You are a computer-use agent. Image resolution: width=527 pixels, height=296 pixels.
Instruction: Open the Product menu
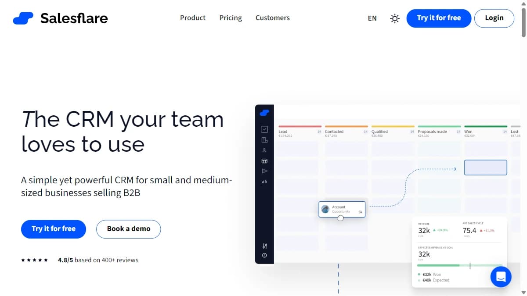[x=193, y=18]
